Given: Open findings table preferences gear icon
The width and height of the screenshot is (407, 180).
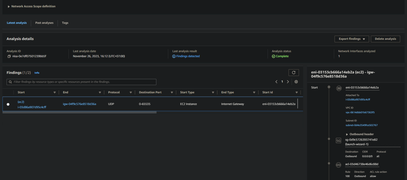Looking at the screenshot, I should (296, 82).
